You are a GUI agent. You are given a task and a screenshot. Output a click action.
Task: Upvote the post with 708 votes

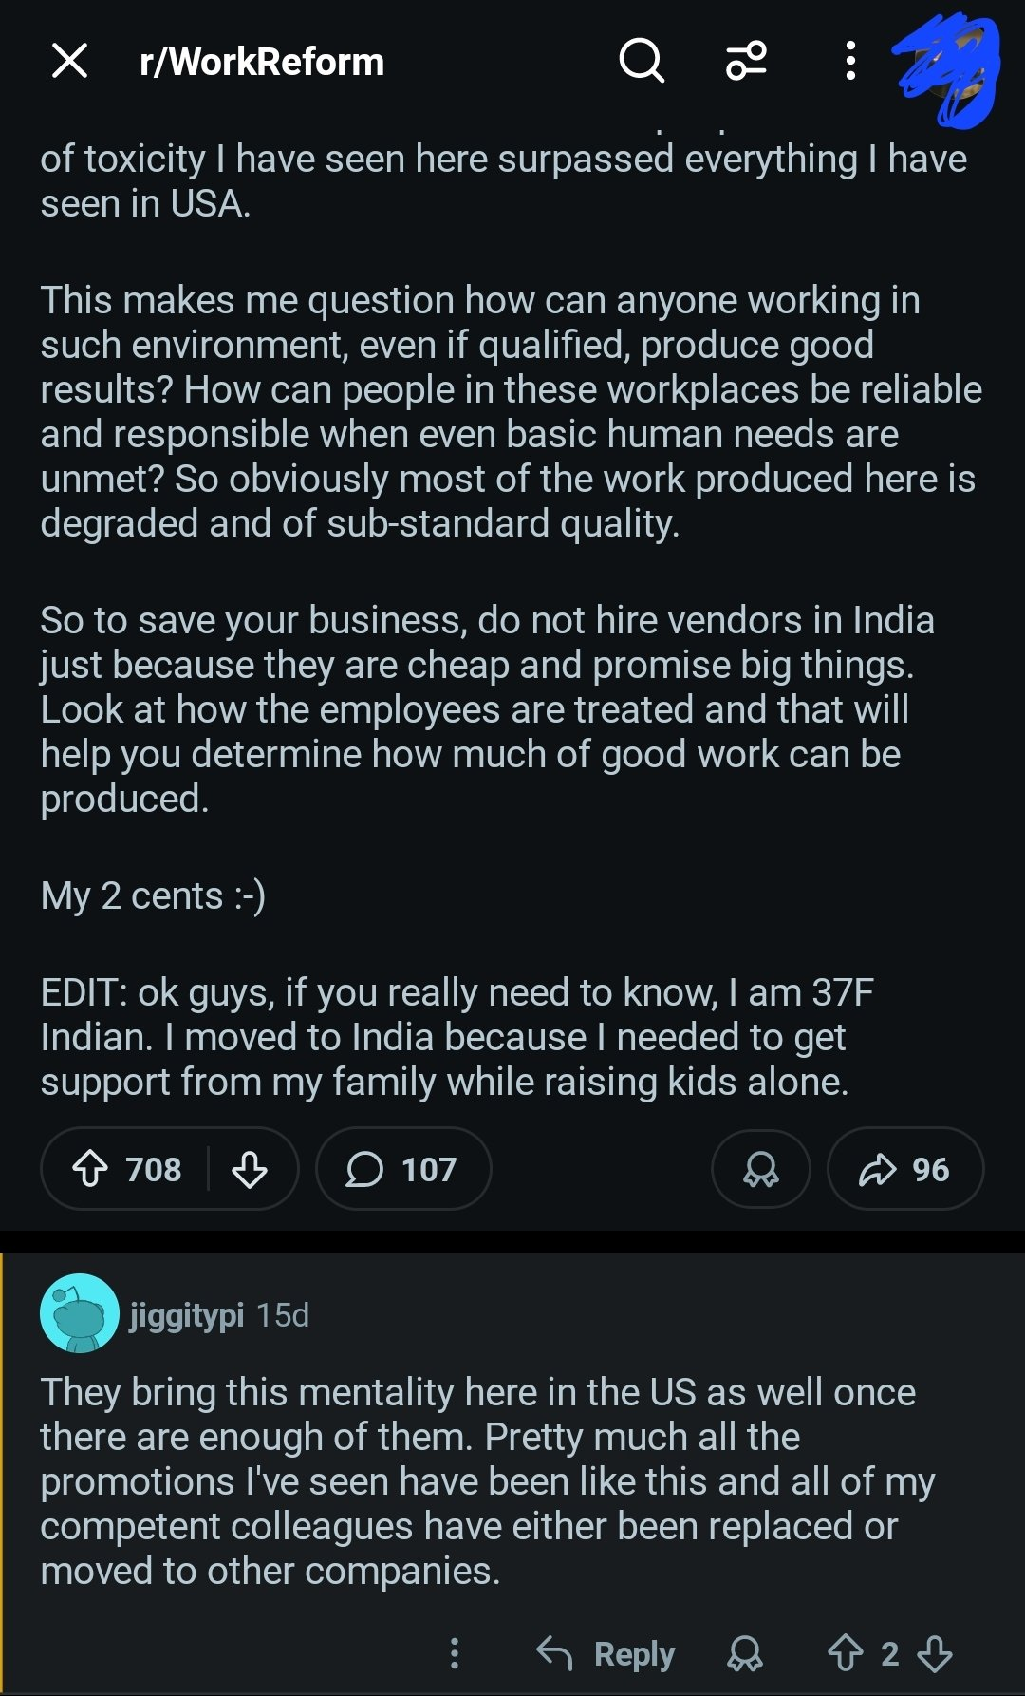pos(91,1169)
